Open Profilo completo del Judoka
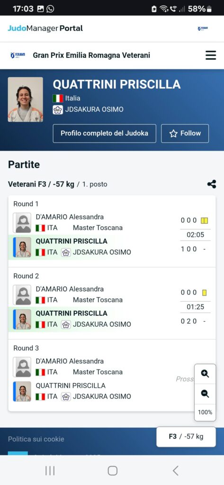The image size is (224, 485). pyautogui.click(x=104, y=133)
